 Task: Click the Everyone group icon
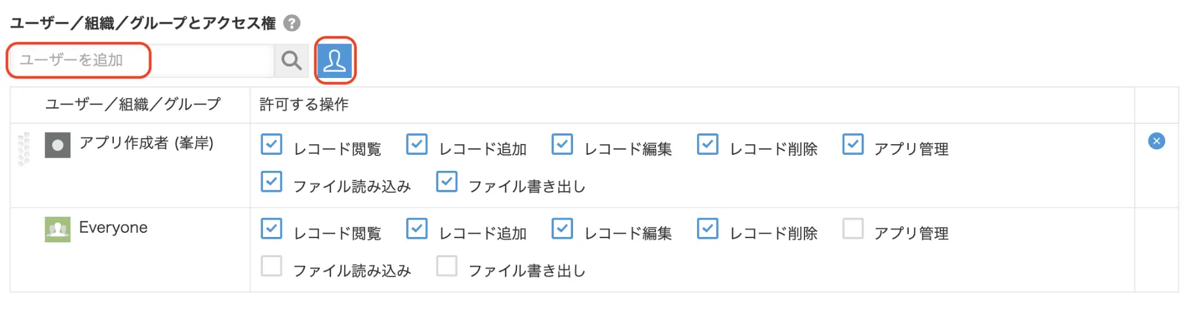[x=57, y=229]
